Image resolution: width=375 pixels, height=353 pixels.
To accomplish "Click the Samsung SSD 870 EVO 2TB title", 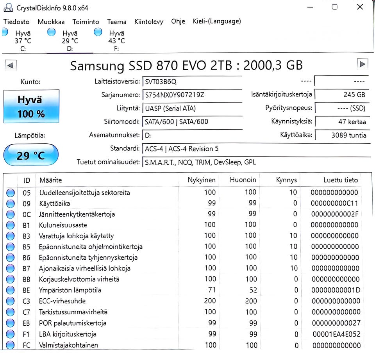I will [x=186, y=66].
